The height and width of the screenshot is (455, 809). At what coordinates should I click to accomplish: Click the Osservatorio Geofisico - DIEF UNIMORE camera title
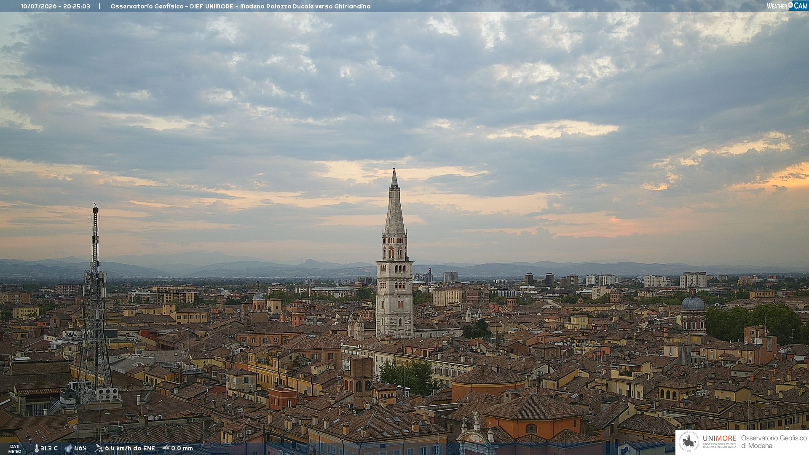(241, 6)
